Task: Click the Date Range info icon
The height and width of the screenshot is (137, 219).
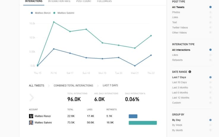Action: (190, 72)
